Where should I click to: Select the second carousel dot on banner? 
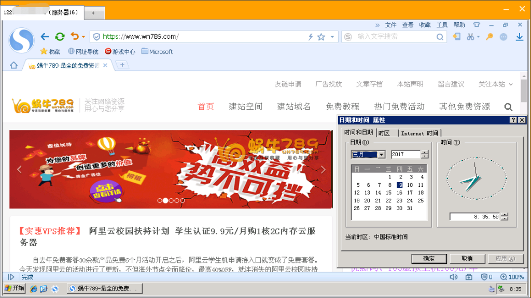point(165,201)
